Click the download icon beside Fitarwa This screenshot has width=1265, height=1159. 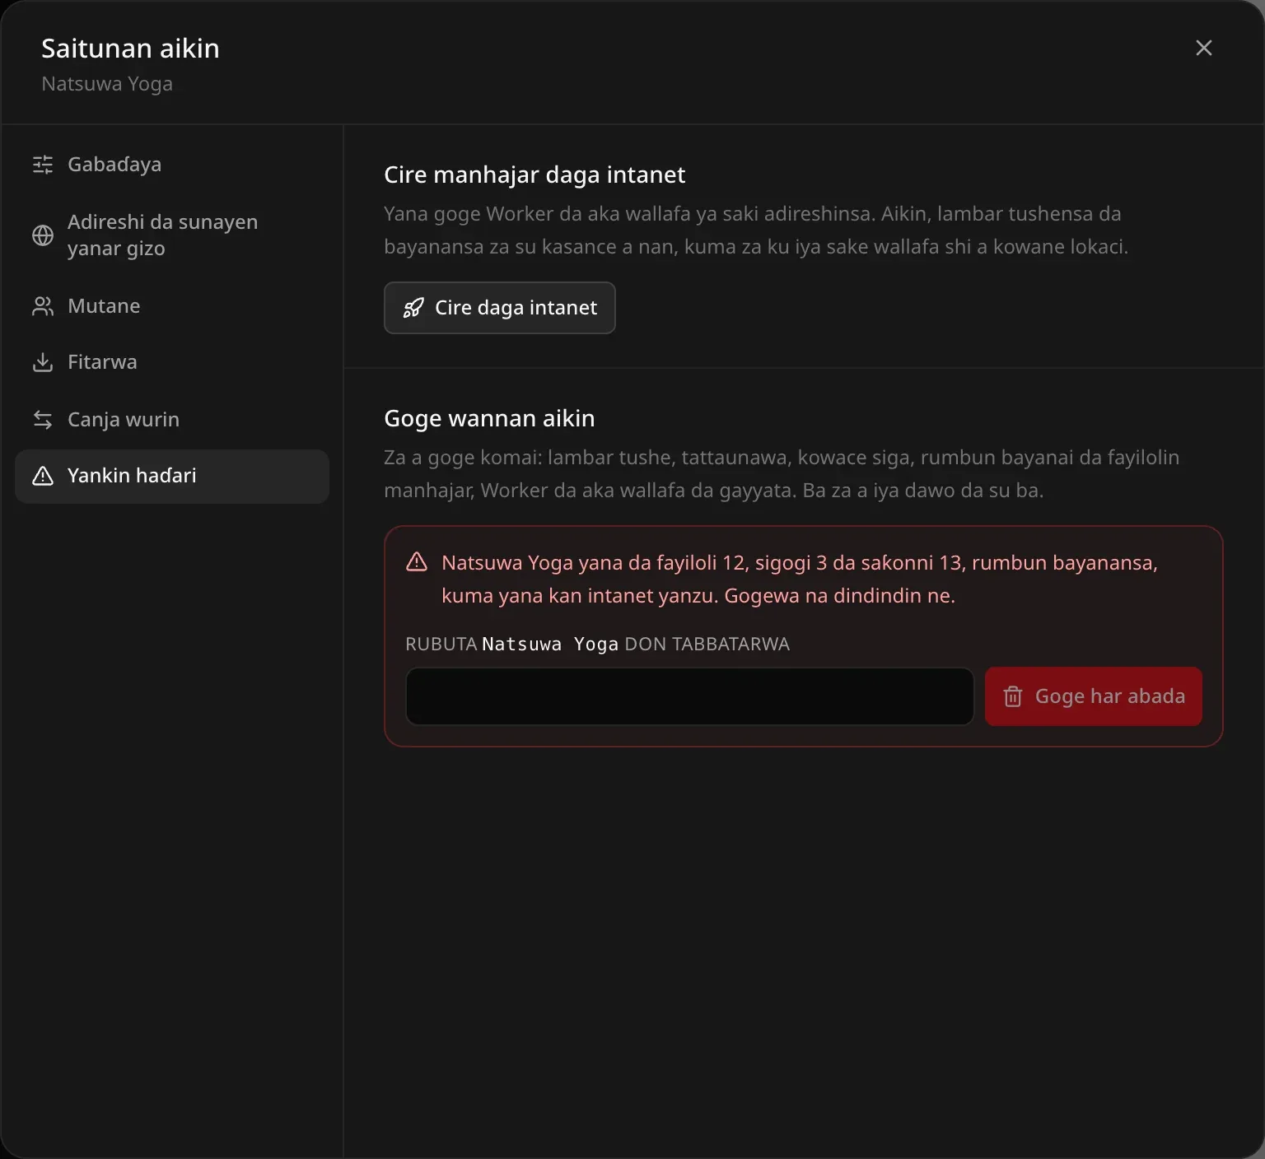[43, 362]
